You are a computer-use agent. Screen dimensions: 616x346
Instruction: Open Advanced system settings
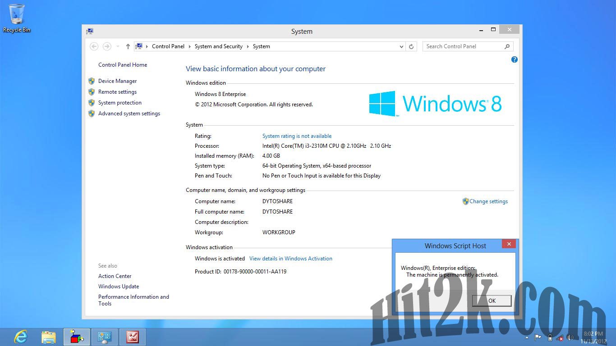(129, 113)
